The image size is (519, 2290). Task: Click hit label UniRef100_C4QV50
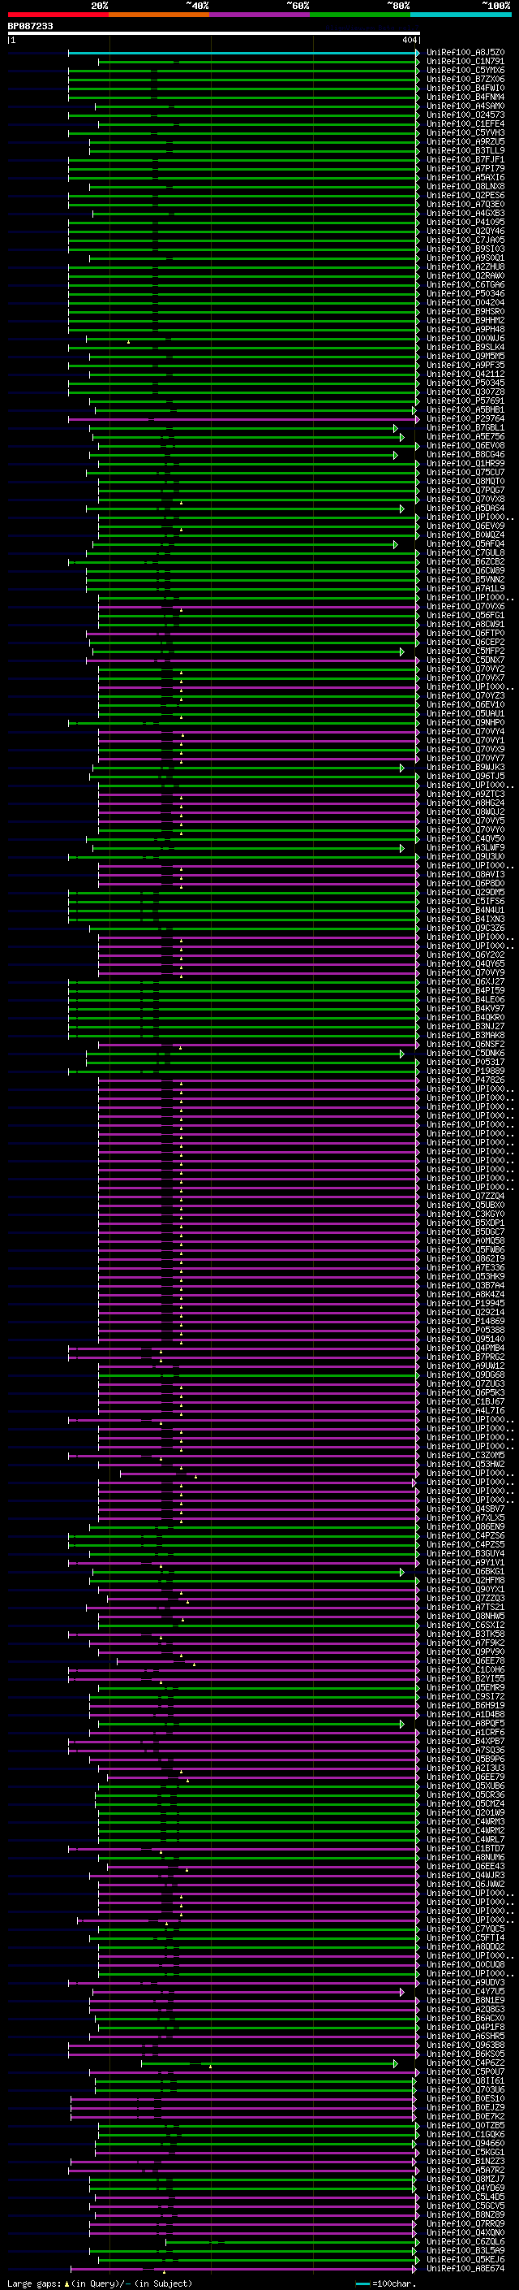tap(465, 838)
